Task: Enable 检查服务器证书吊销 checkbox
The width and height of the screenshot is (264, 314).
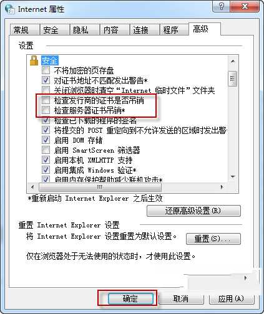Action: (46, 110)
